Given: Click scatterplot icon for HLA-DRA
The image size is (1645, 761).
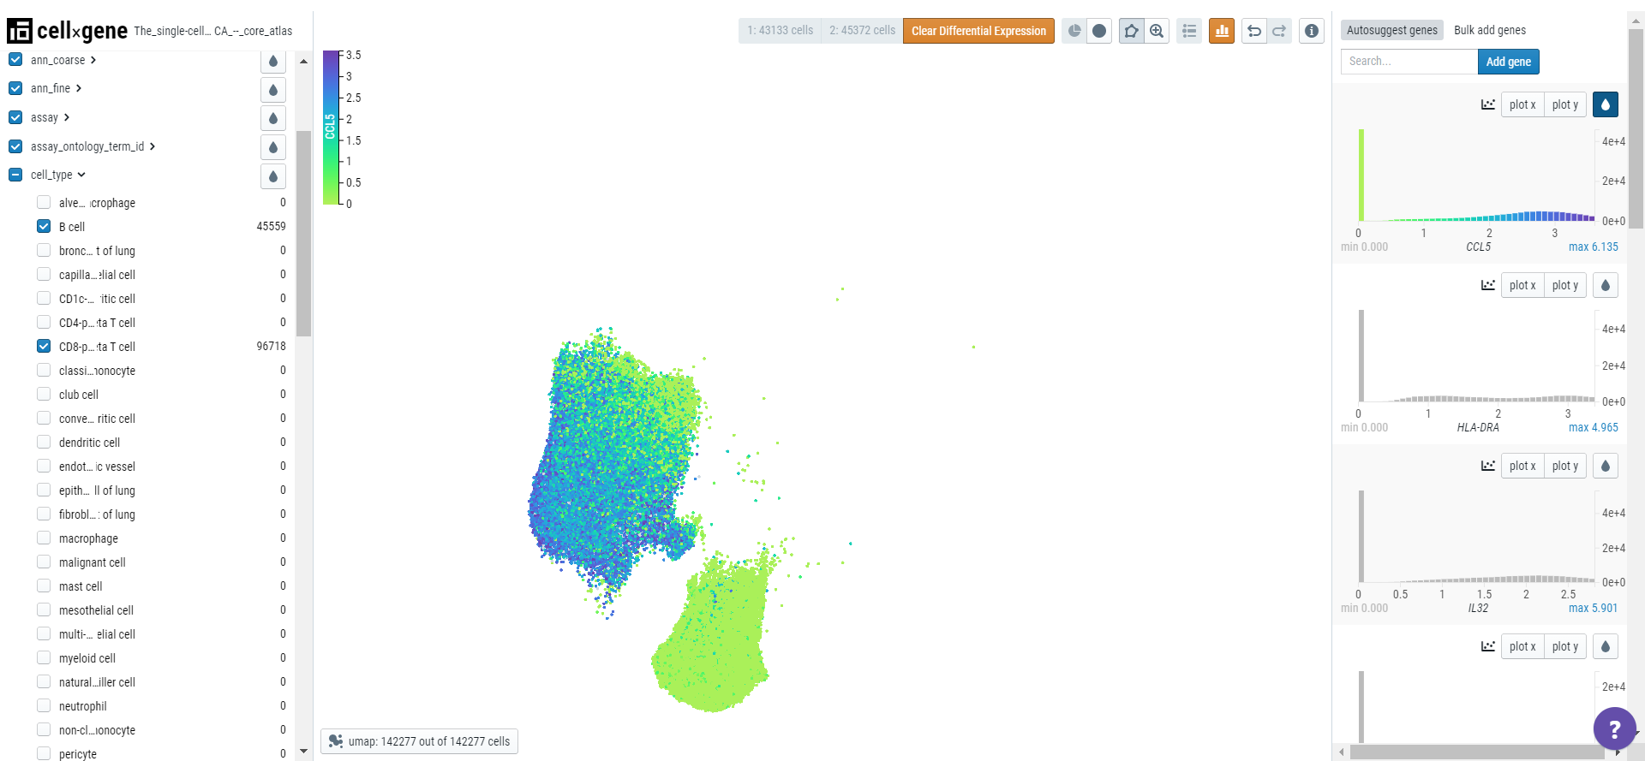Looking at the screenshot, I should coord(1488,285).
